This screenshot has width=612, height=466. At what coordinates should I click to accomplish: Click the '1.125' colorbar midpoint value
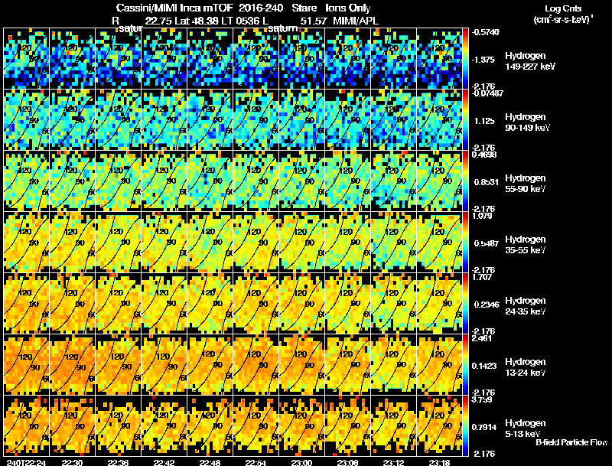484,121
